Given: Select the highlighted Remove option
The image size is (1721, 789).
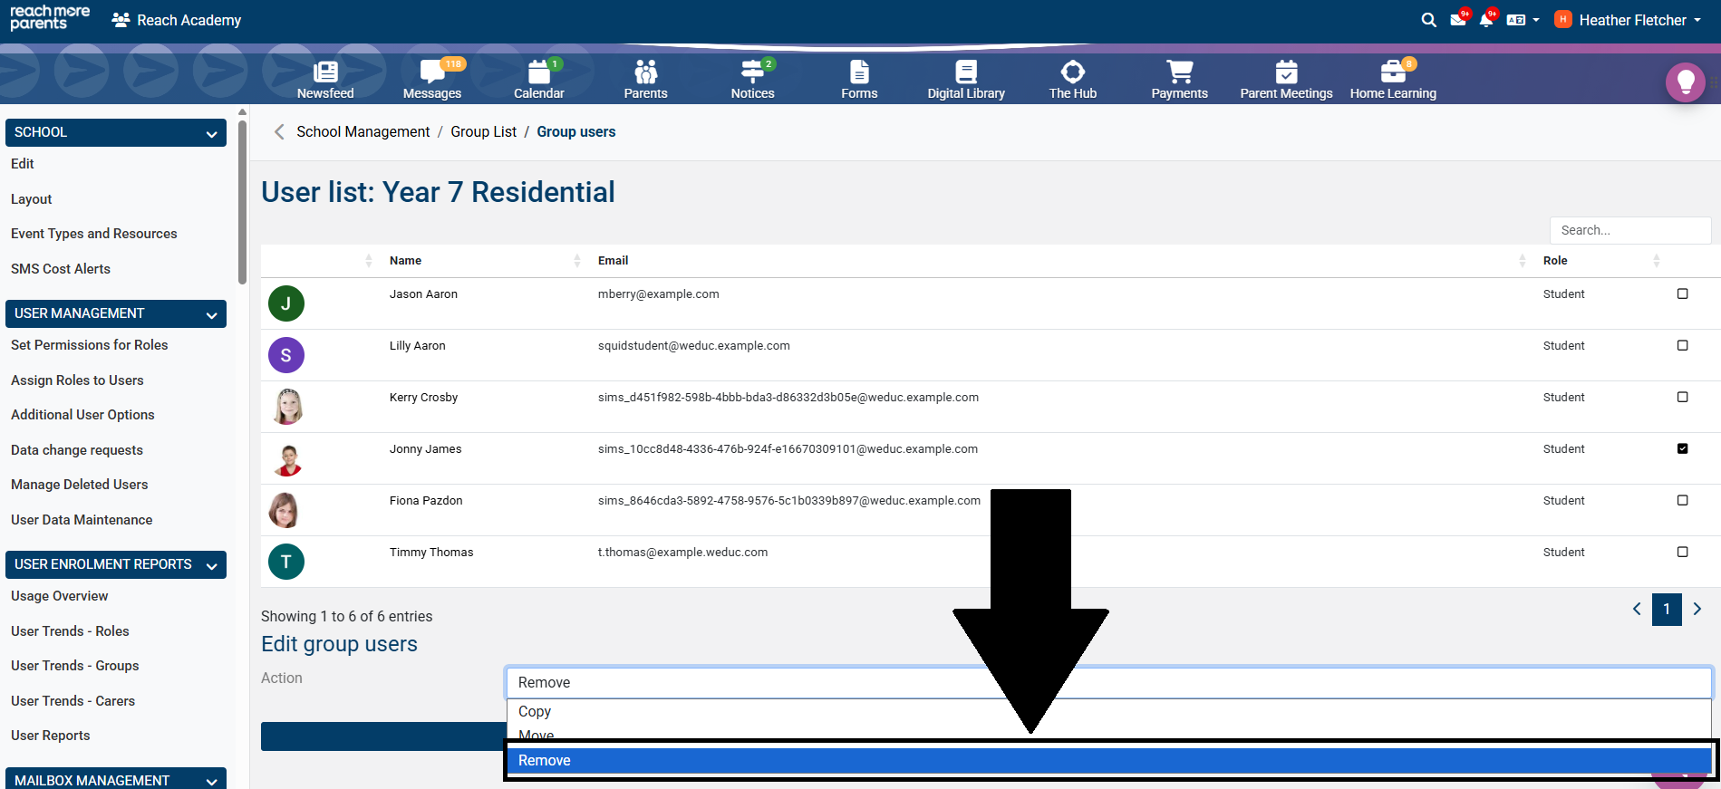Looking at the screenshot, I should pyautogui.click(x=545, y=761).
